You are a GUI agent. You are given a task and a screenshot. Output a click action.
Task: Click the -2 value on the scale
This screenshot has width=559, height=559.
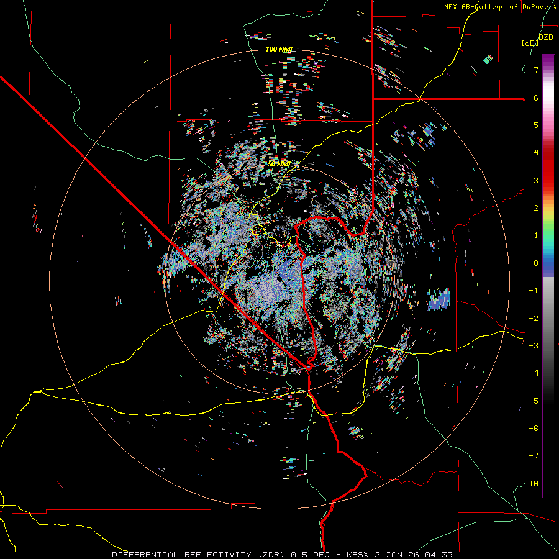[534, 319]
